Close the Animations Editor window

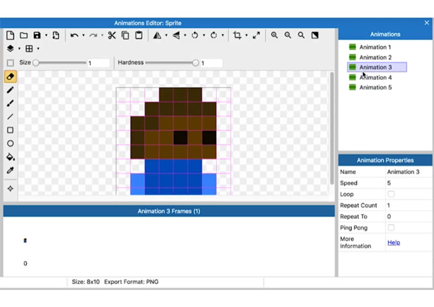[427, 23]
